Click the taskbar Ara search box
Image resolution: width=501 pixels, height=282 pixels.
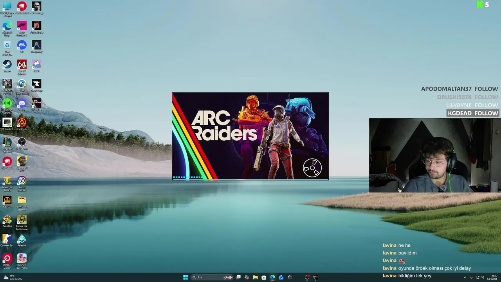click(x=212, y=277)
